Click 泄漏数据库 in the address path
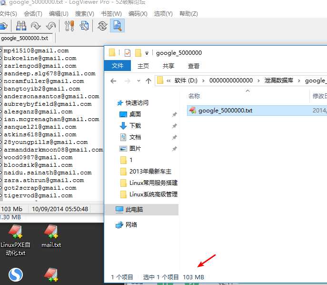Viewport: 327px width, 285px height. (278, 81)
